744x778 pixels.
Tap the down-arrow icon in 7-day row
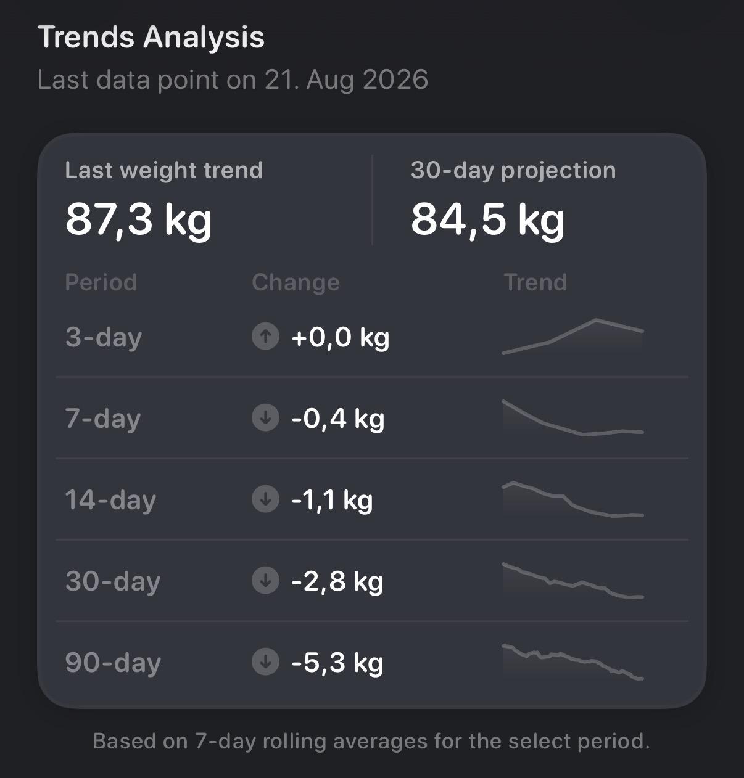[265, 418]
